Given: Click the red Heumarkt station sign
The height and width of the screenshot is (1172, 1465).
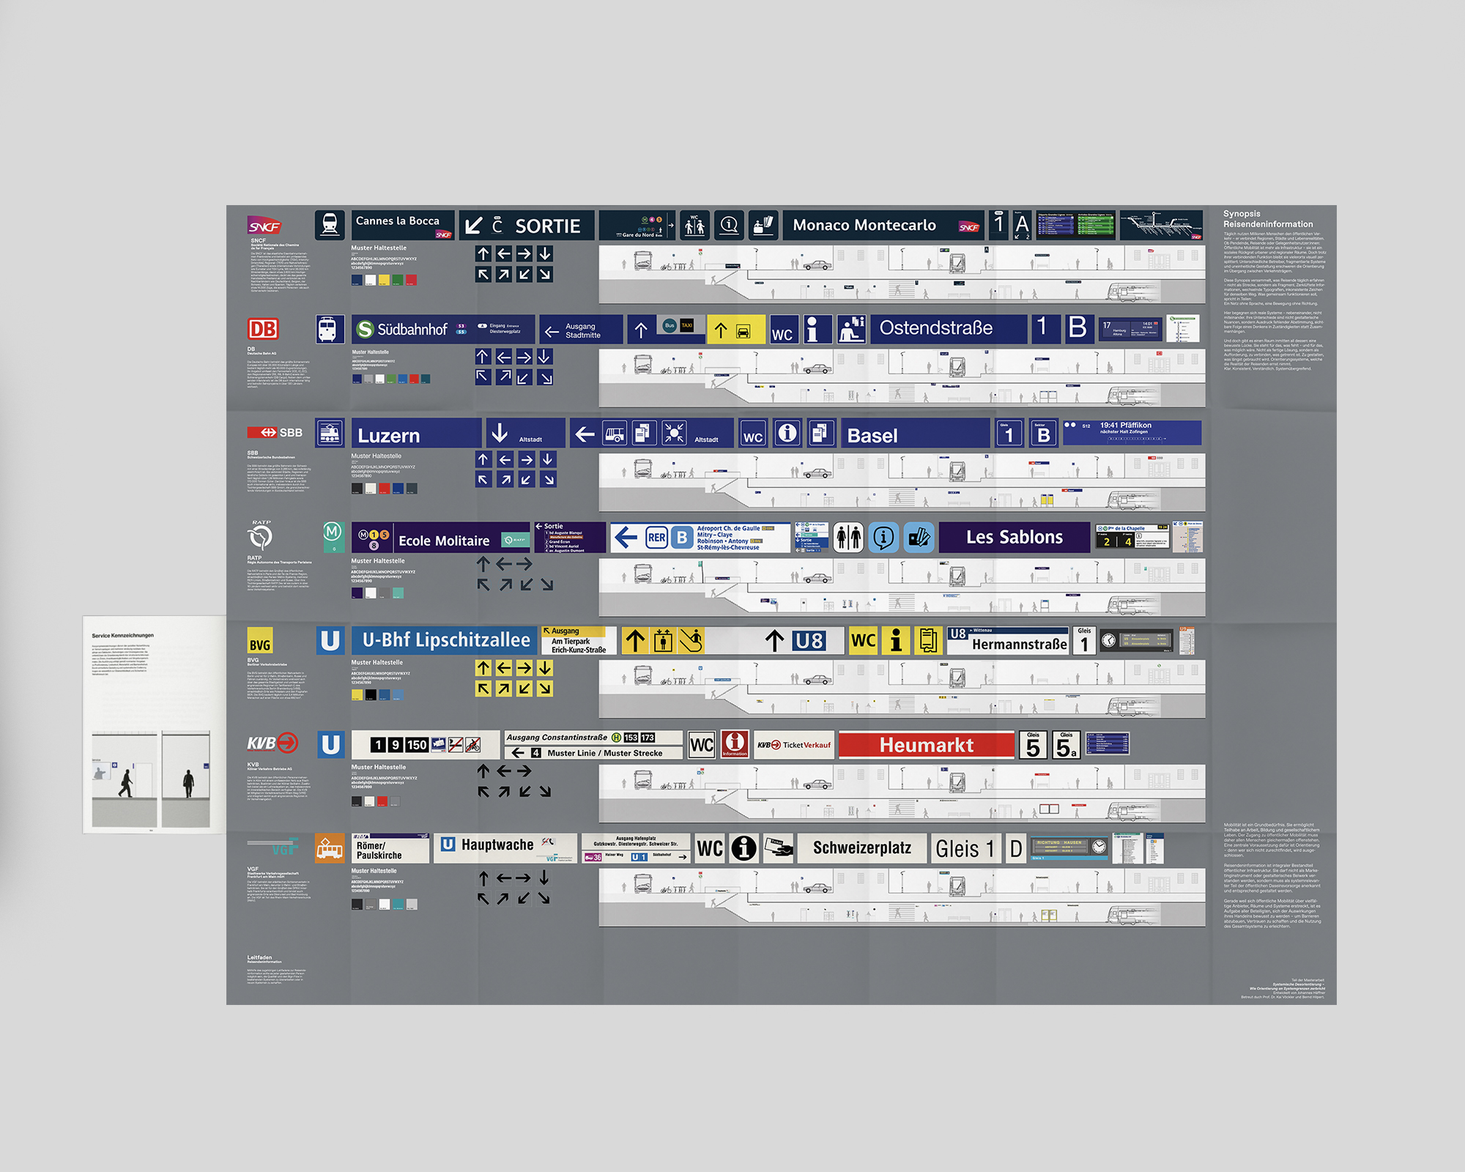Looking at the screenshot, I should tap(927, 745).
